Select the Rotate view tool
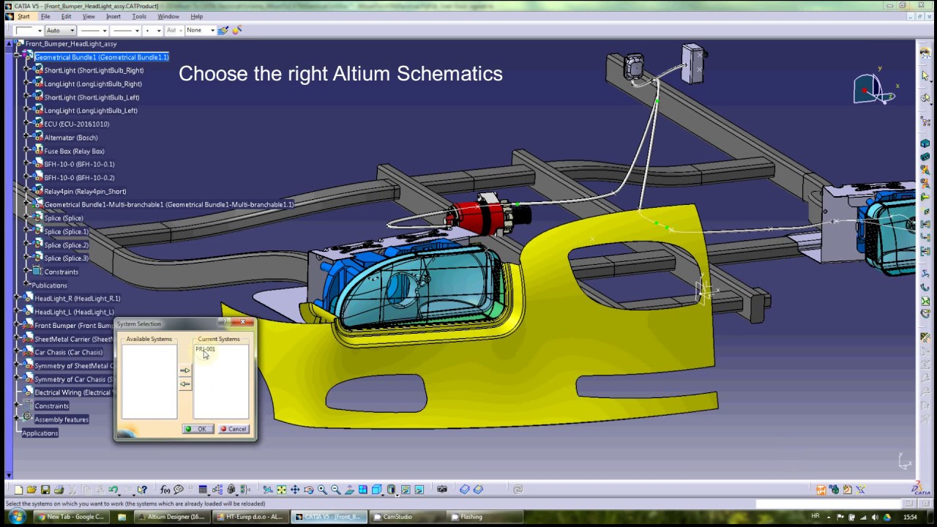This screenshot has width=937, height=527. [x=308, y=490]
